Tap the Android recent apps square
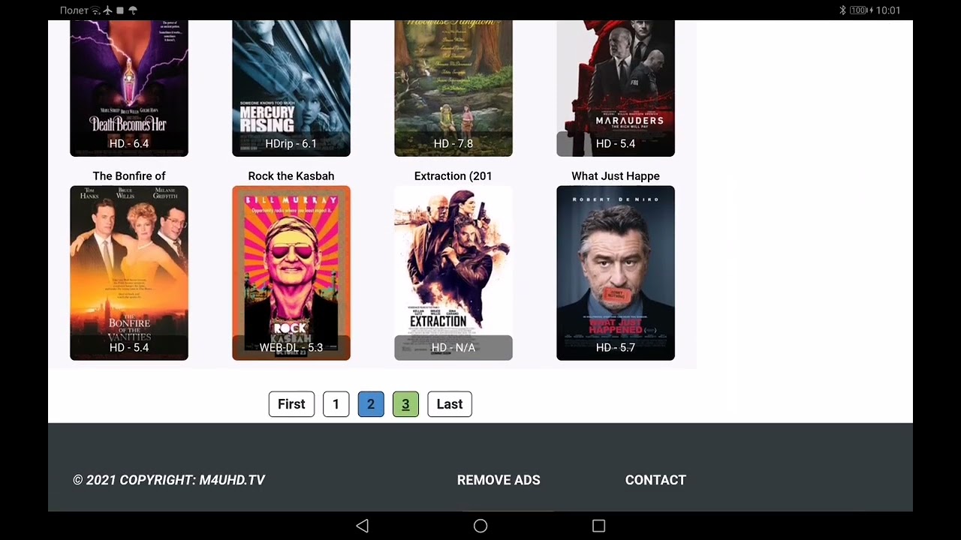Screen dimensions: 961x540 click(x=598, y=526)
